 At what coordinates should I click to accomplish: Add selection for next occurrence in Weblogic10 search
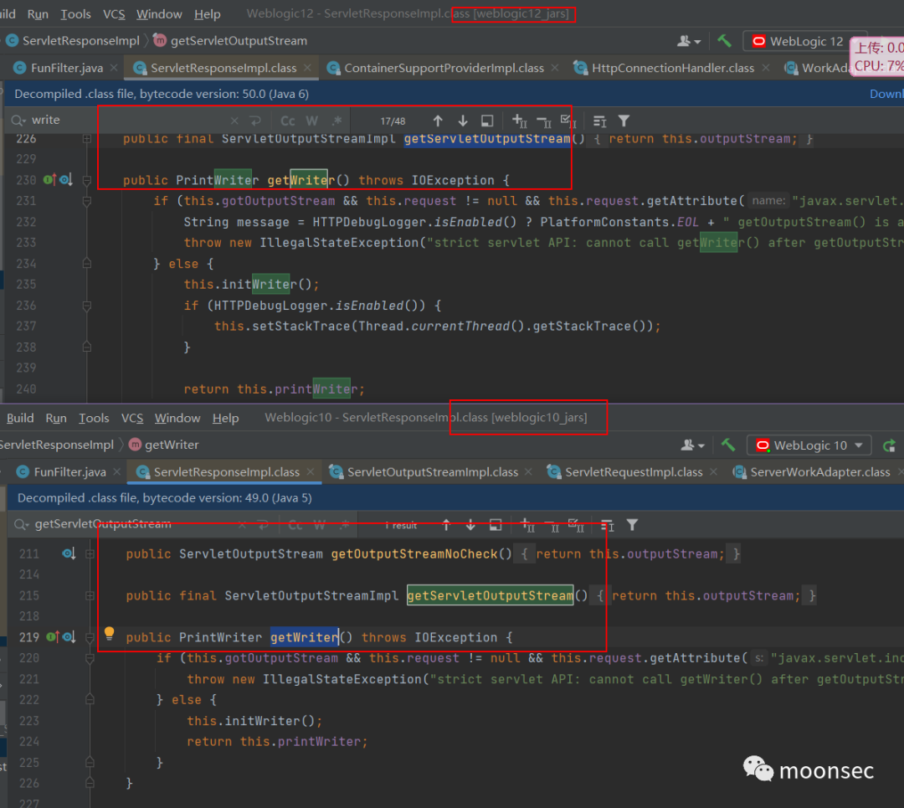pyautogui.click(x=527, y=525)
